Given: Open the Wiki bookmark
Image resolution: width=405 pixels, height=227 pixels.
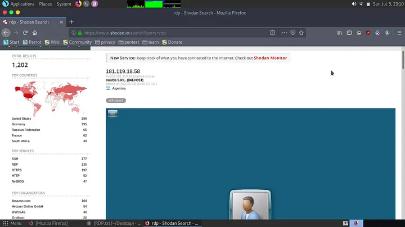Looking at the screenshot, I should pyautogui.click(x=52, y=42).
